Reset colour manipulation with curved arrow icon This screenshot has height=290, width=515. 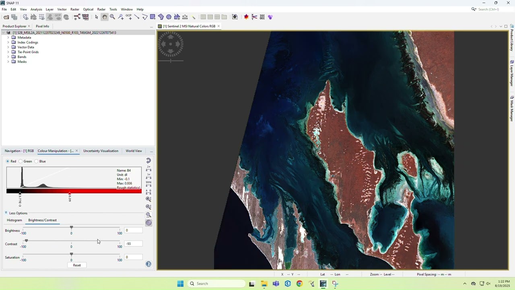click(148, 160)
